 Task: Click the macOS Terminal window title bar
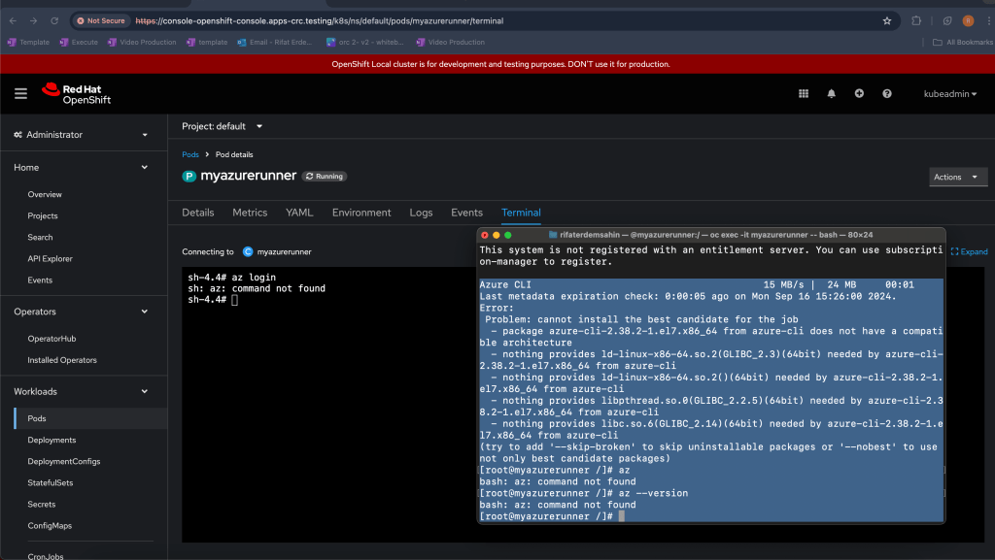pyautogui.click(x=710, y=235)
